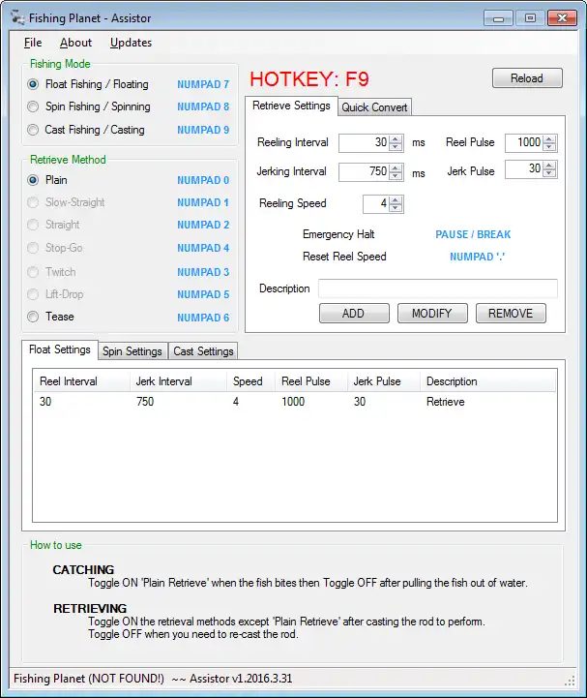Click the Reeling Interval value field
Viewport: 587px width, 698px height.
pos(365,143)
